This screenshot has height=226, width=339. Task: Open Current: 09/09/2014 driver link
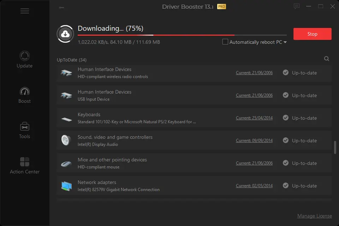pos(254,140)
